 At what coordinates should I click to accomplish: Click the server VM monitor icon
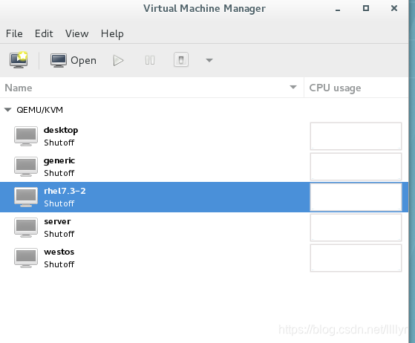(26, 228)
